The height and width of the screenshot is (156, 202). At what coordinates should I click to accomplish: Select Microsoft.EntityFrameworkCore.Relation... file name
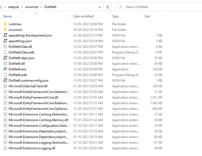click(x=39, y=103)
